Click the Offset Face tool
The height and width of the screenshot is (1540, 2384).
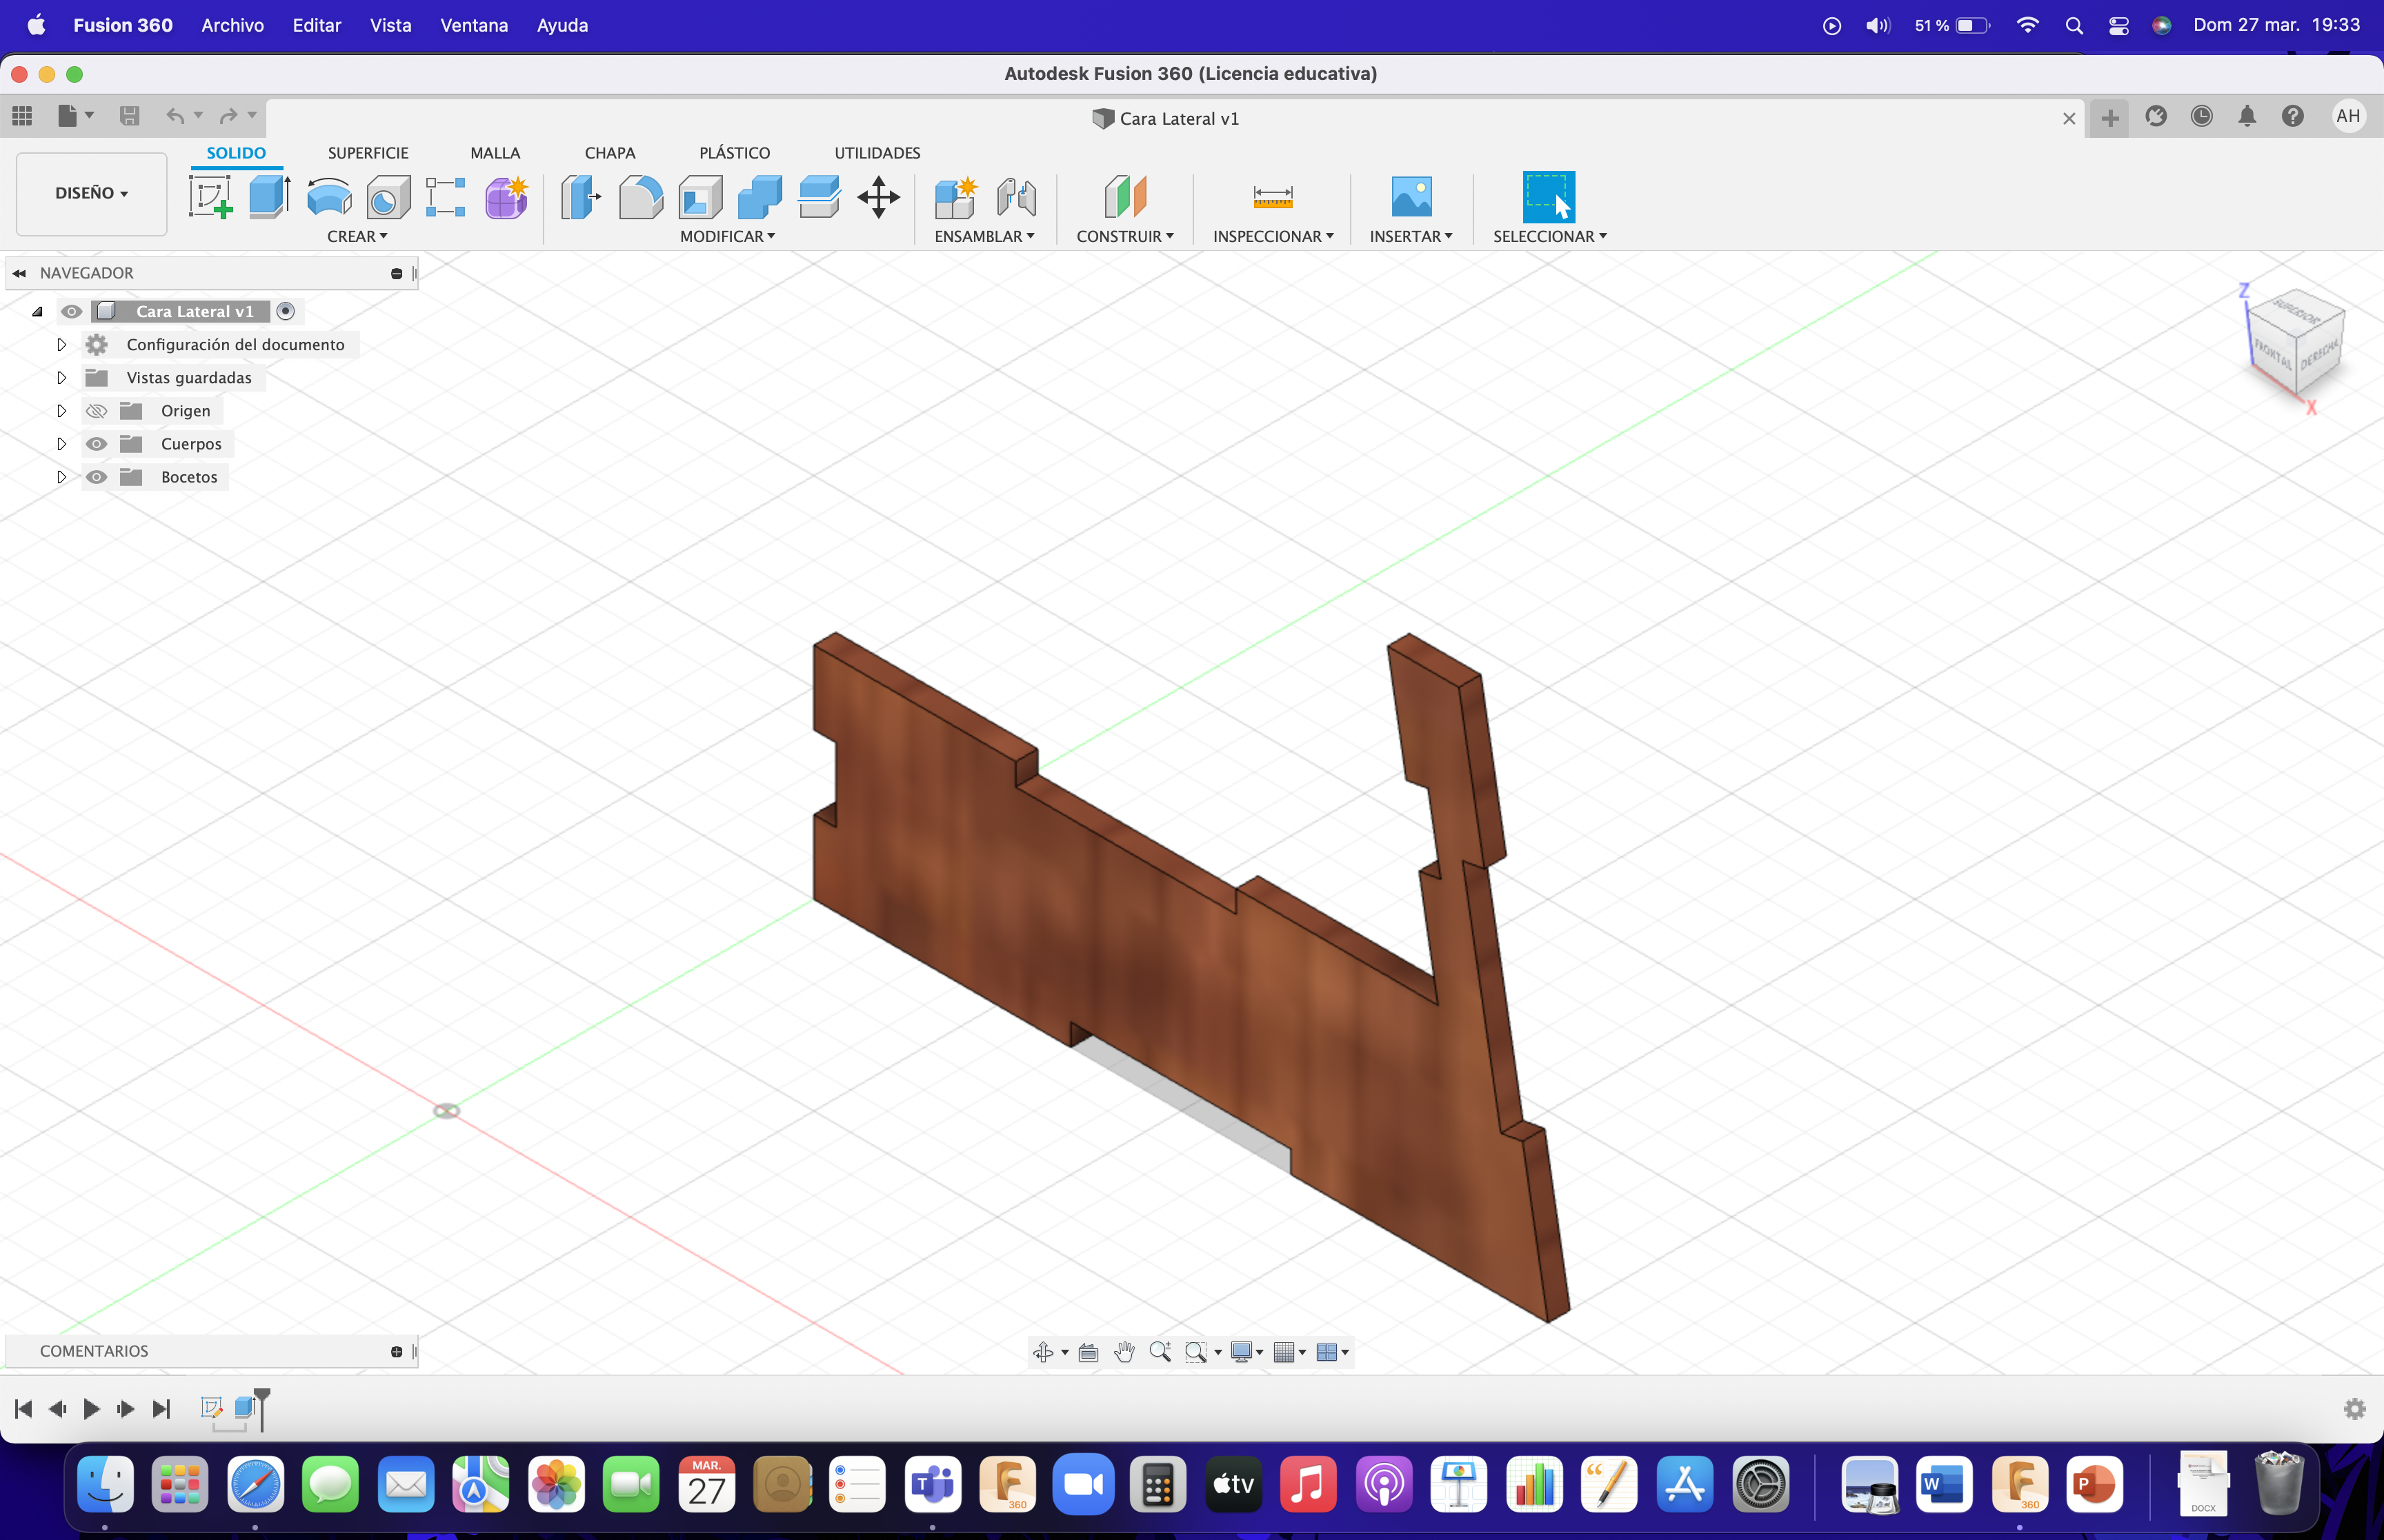[x=819, y=196]
